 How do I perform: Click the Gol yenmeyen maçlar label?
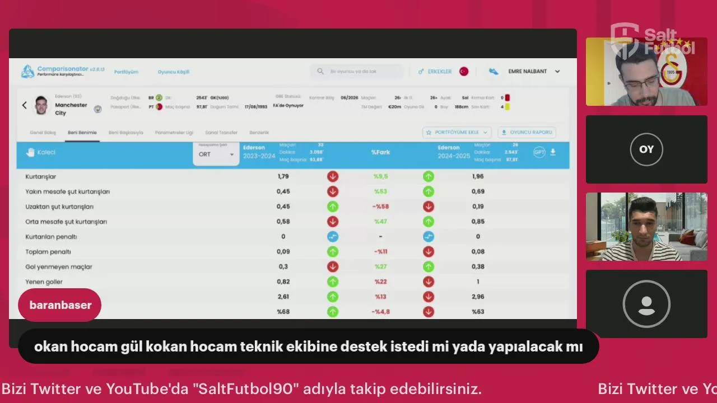(x=59, y=267)
